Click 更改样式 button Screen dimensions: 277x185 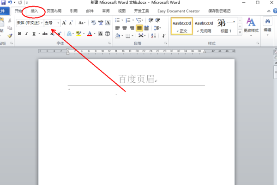coord(251,26)
